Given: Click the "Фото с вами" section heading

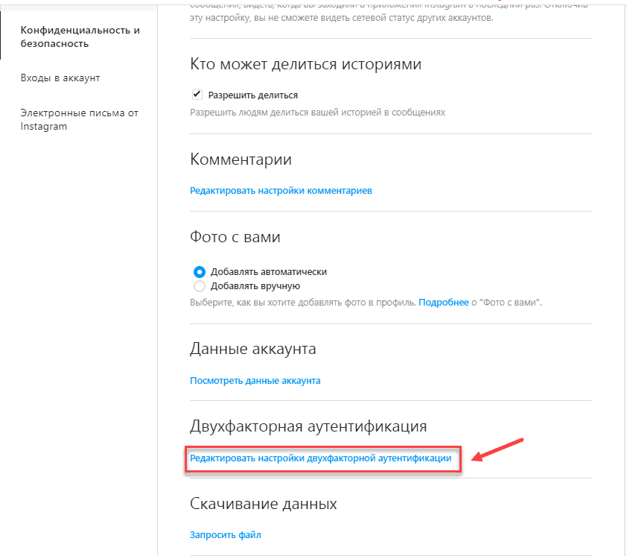Looking at the screenshot, I should point(235,238).
